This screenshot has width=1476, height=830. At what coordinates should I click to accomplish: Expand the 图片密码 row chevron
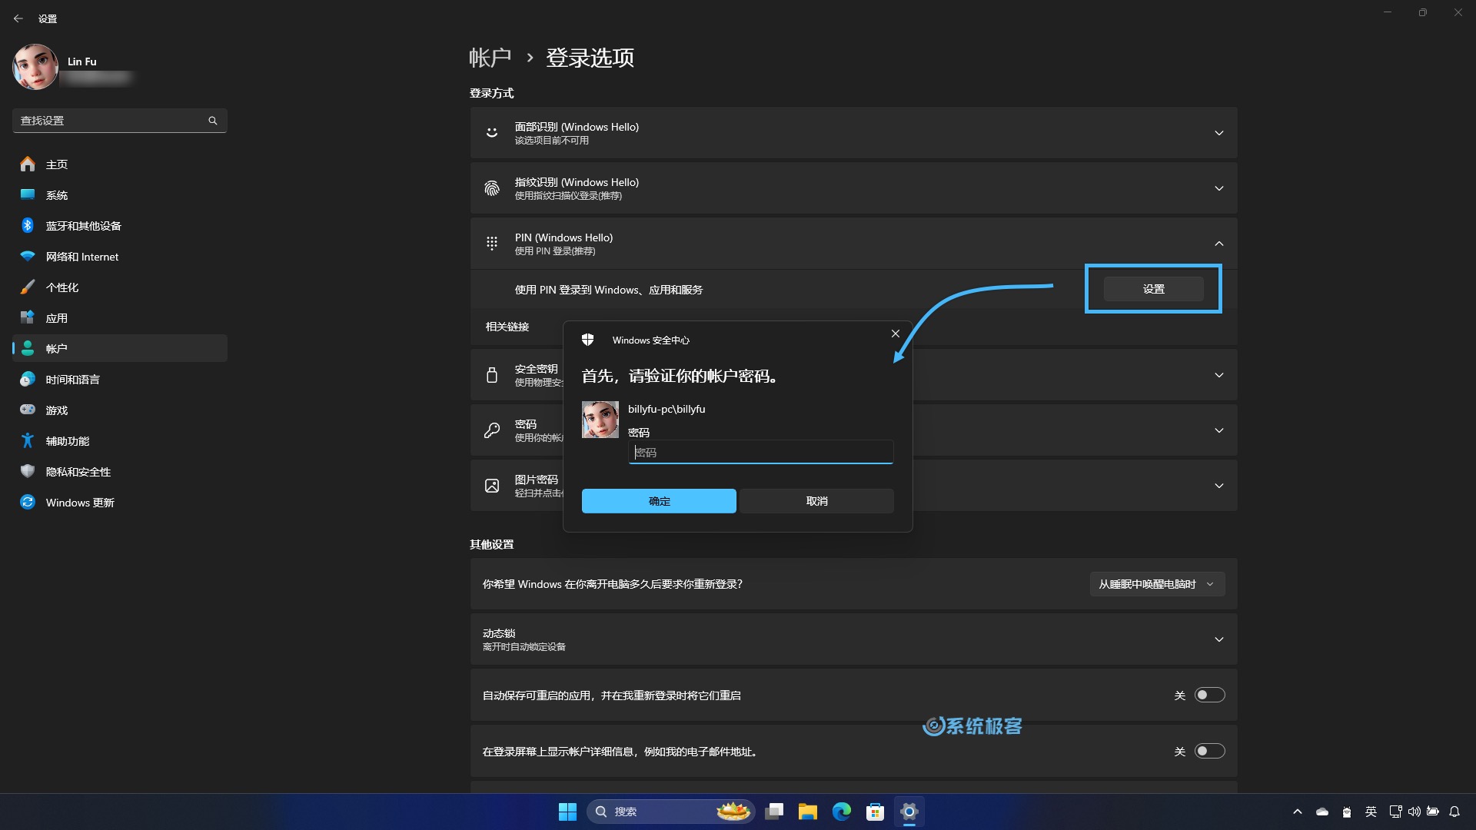coord(1218,486)
